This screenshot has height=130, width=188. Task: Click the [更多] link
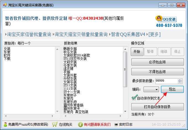coord(155,34)
